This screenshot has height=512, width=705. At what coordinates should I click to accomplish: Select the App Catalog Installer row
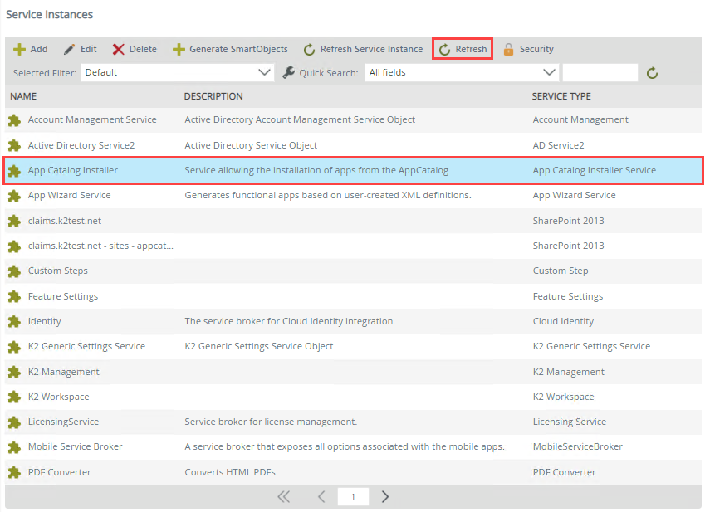click(x=73, y=170)
